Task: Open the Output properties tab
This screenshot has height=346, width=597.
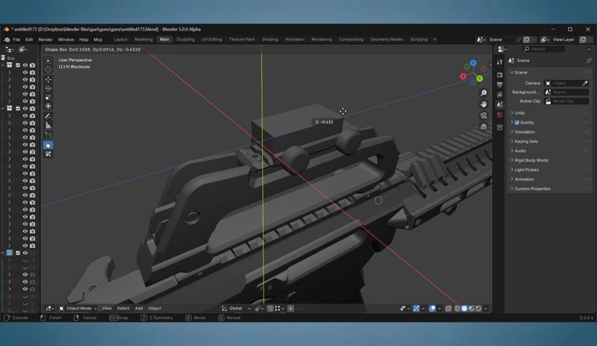Action: [500, 84]
